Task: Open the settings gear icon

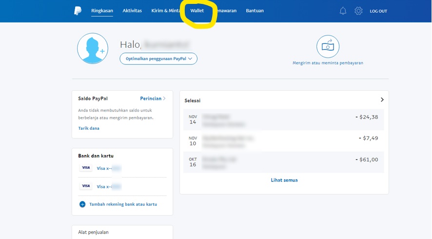Action: (358, 11)
